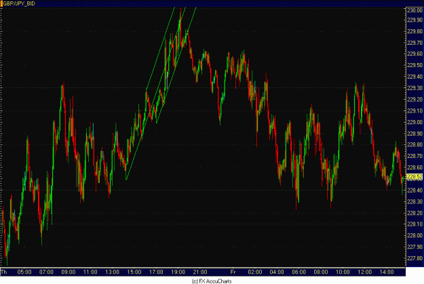Screen dimensions: 424x284
Task: Click the 229.70 price axis label
Action: pyautogui.click(x=415, y=43)
